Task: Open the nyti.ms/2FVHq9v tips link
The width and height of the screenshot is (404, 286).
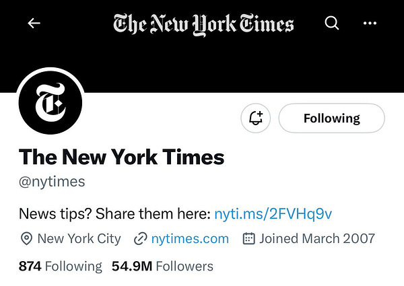Action: tap(273, 214)
